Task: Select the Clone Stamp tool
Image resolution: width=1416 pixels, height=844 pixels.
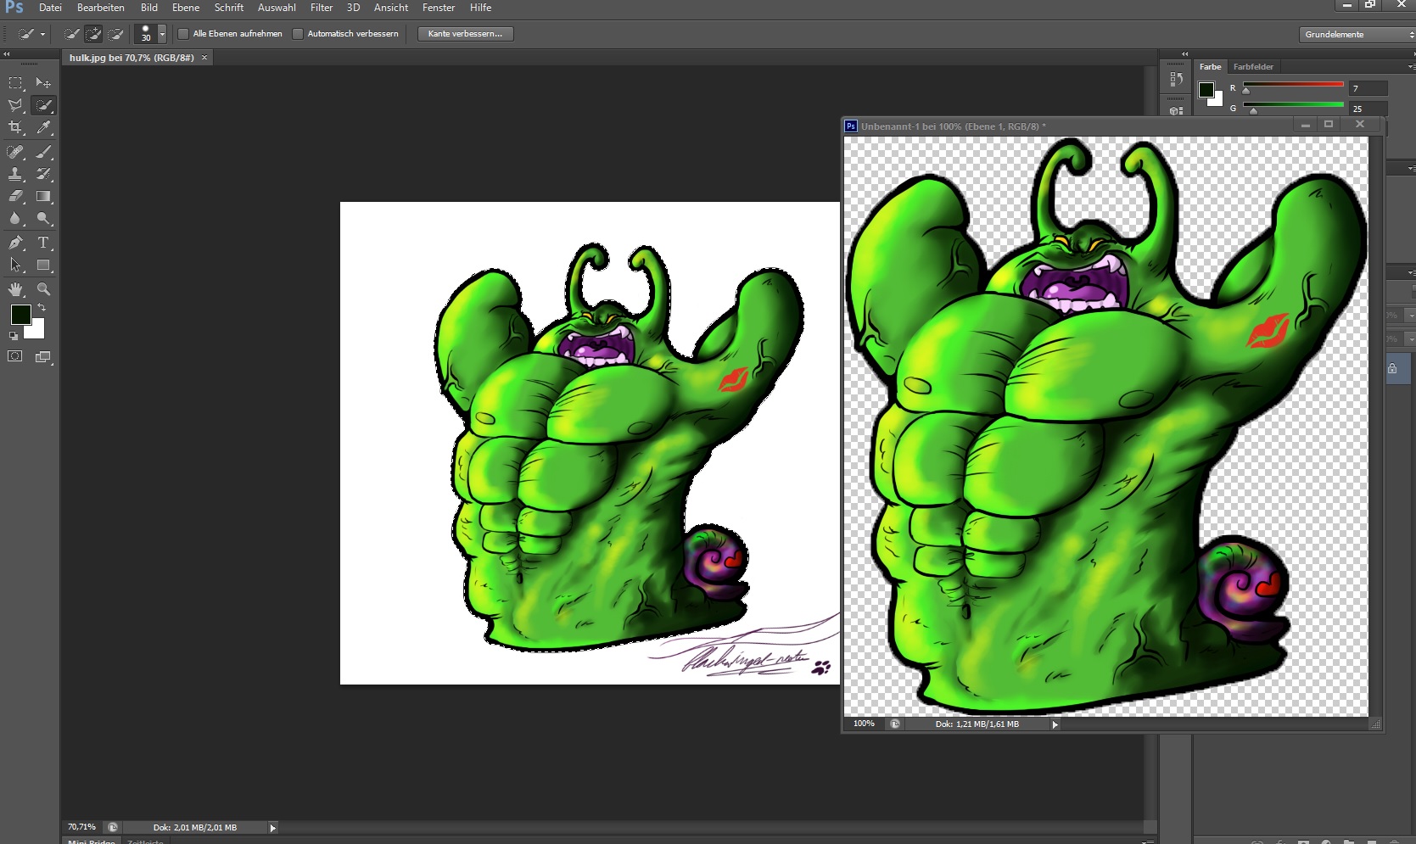Action: [15, 174]
